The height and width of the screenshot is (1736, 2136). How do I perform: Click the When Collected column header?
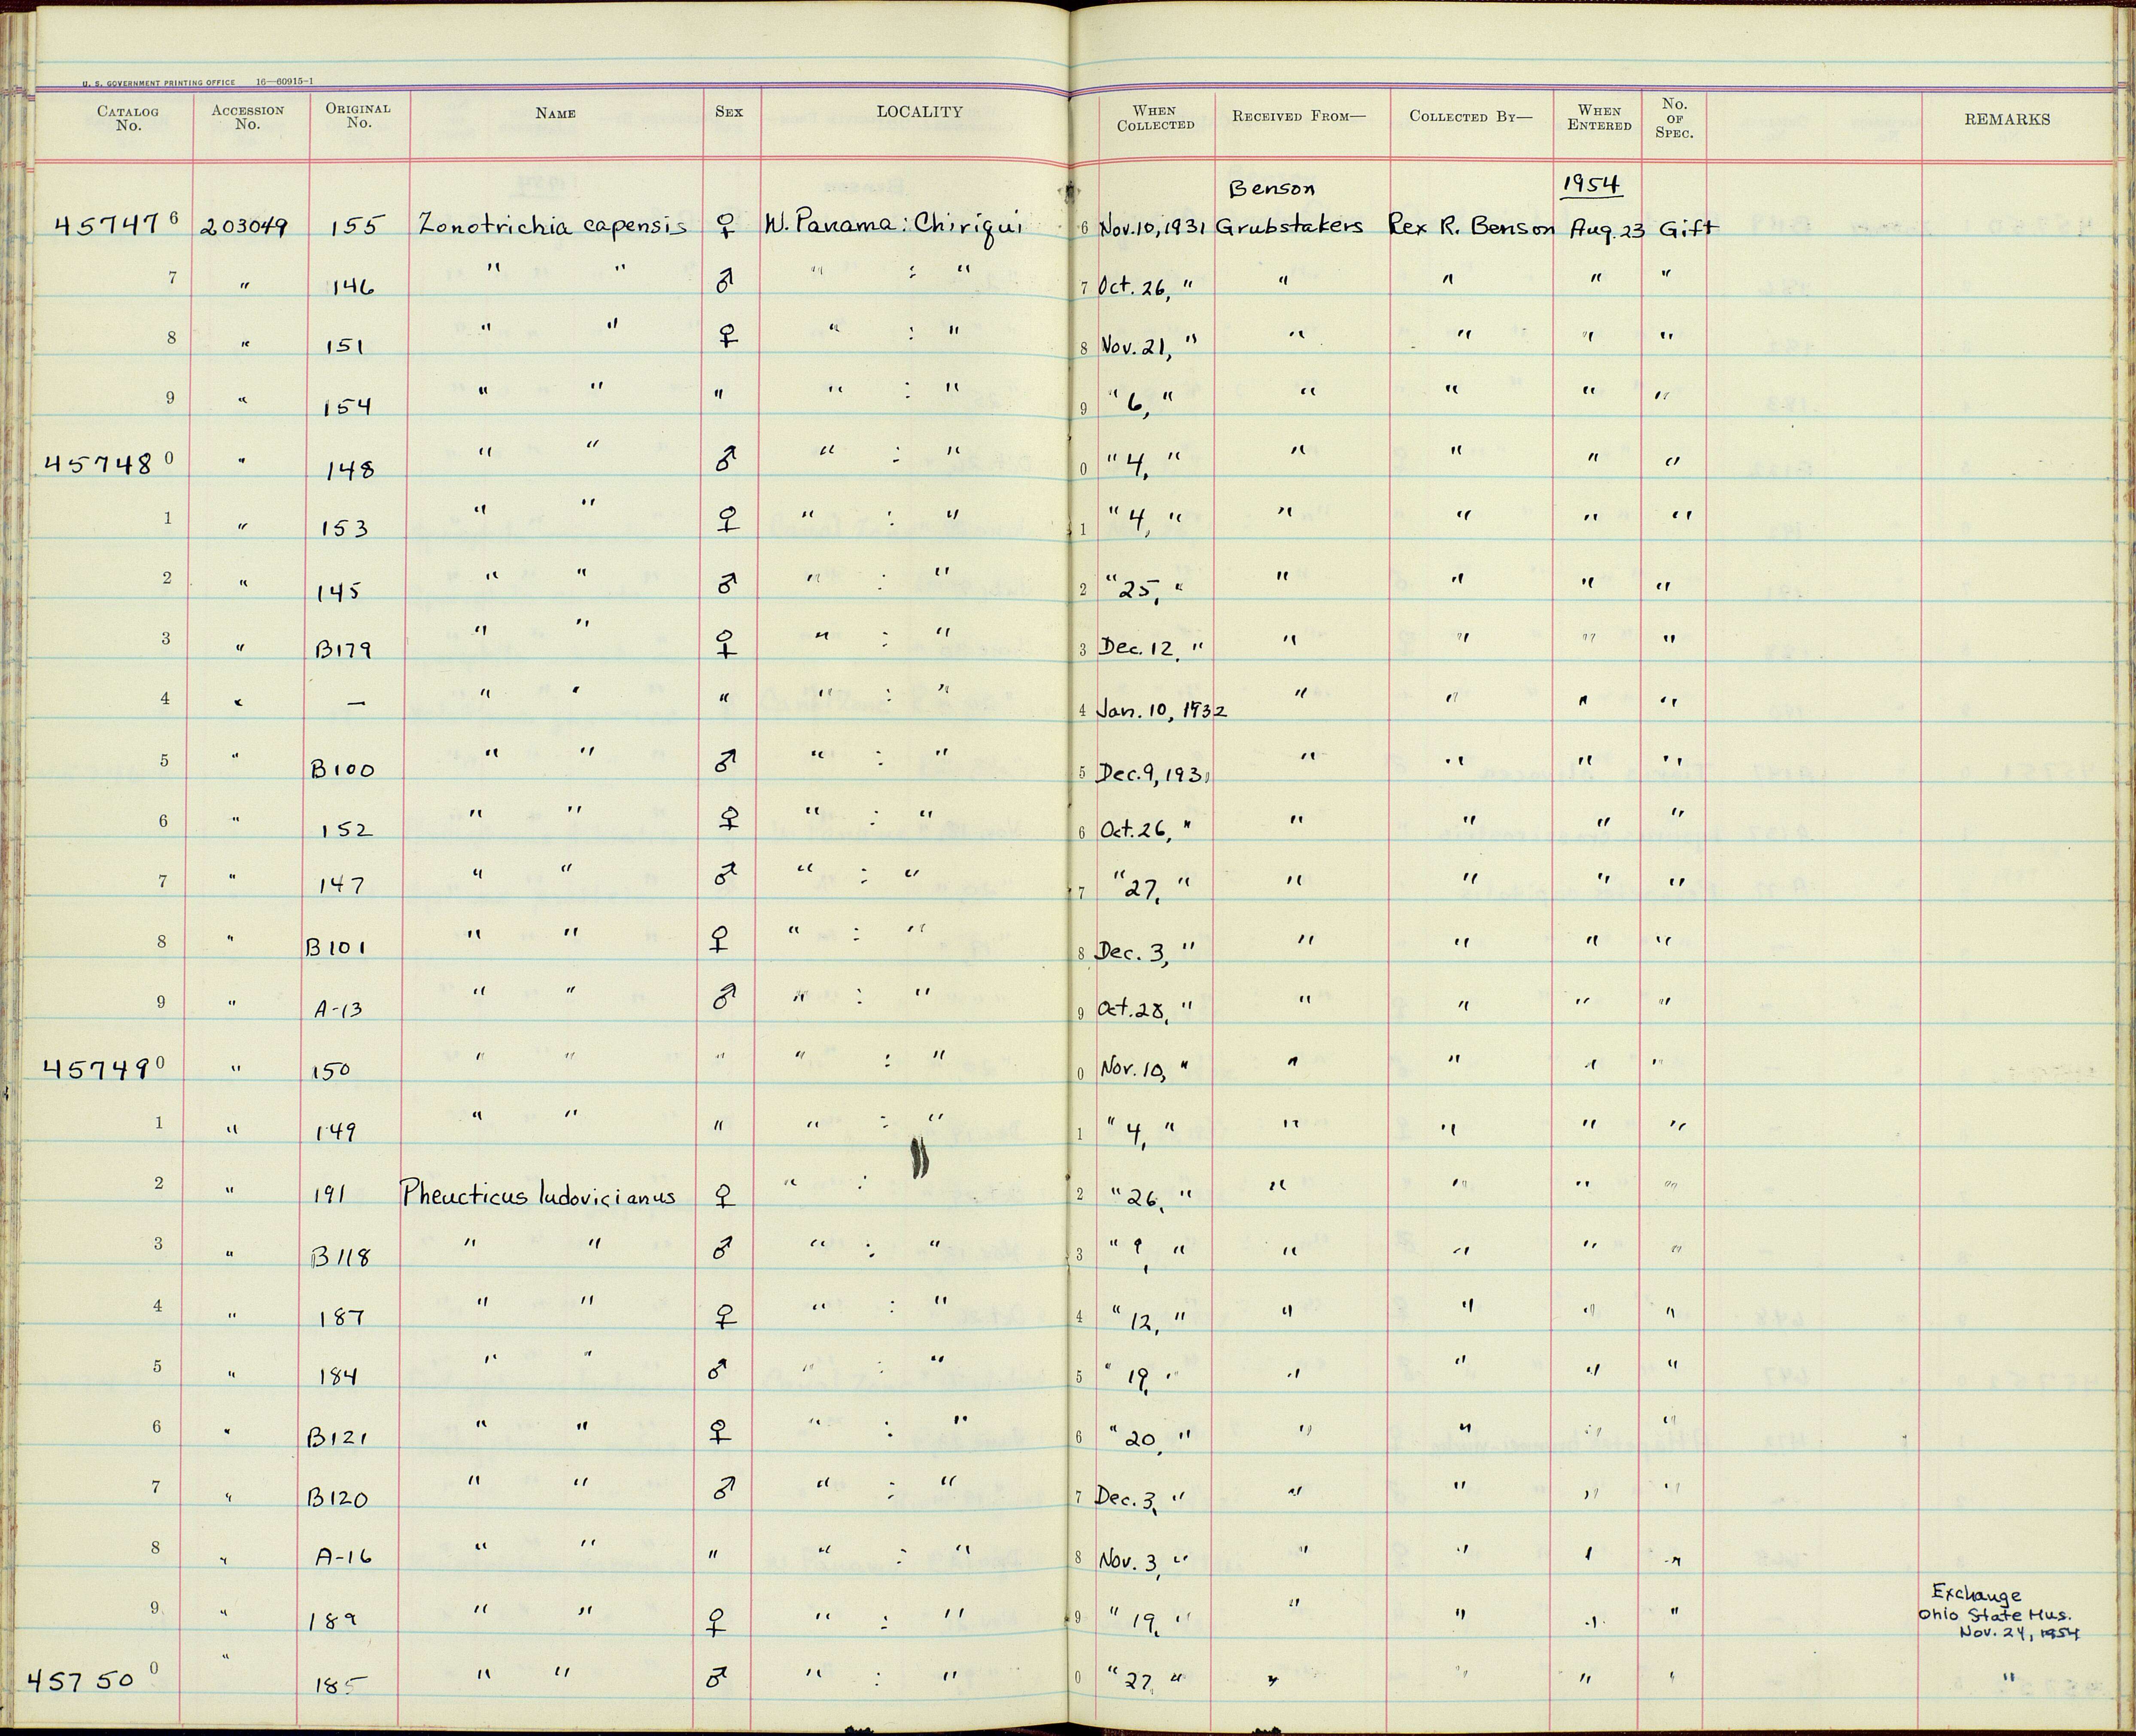point(1155,118)
